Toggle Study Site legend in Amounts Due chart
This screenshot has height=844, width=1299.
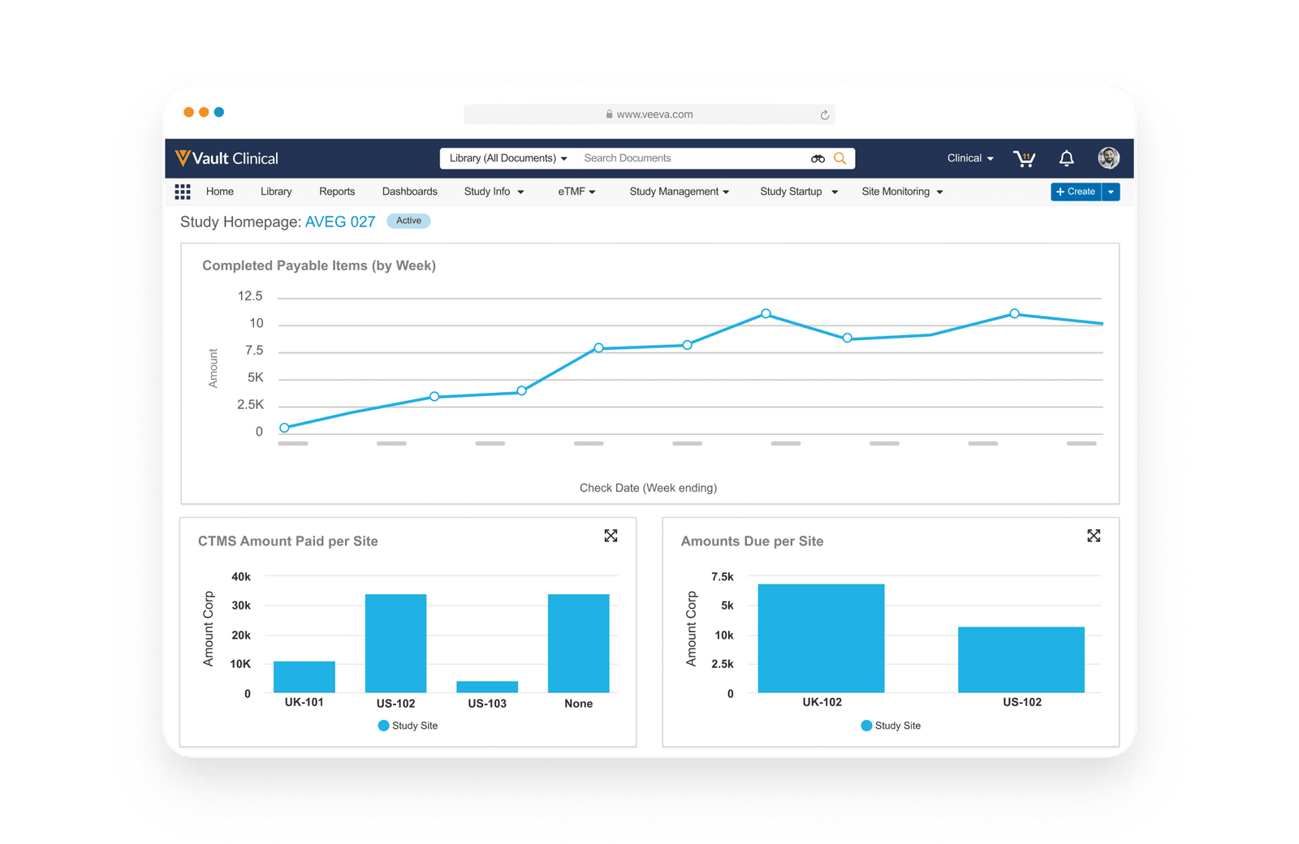pos(891,726)
